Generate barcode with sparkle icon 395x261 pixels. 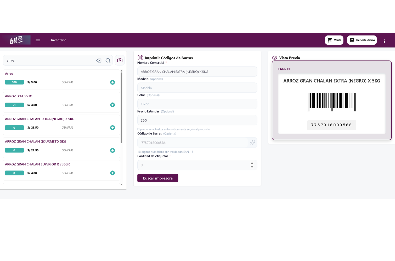pyautogui.click(x=252, y=143)
